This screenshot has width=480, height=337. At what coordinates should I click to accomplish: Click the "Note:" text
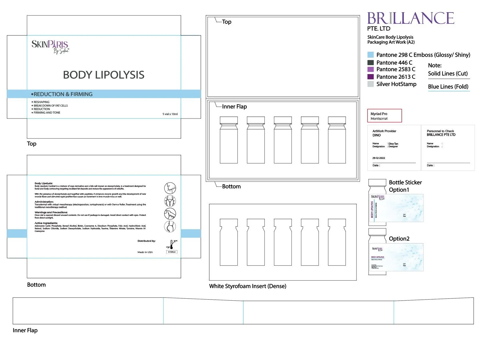pyautogui.click(x=435, y=65)
